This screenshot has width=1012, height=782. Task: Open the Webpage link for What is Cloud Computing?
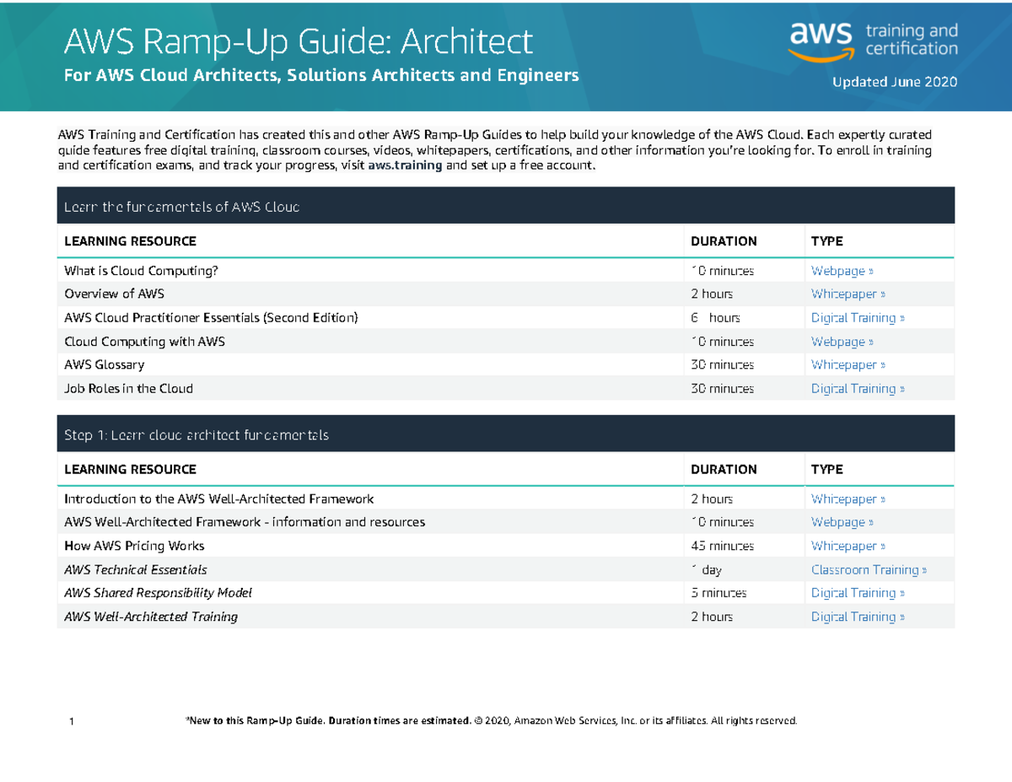click(842, 270)
